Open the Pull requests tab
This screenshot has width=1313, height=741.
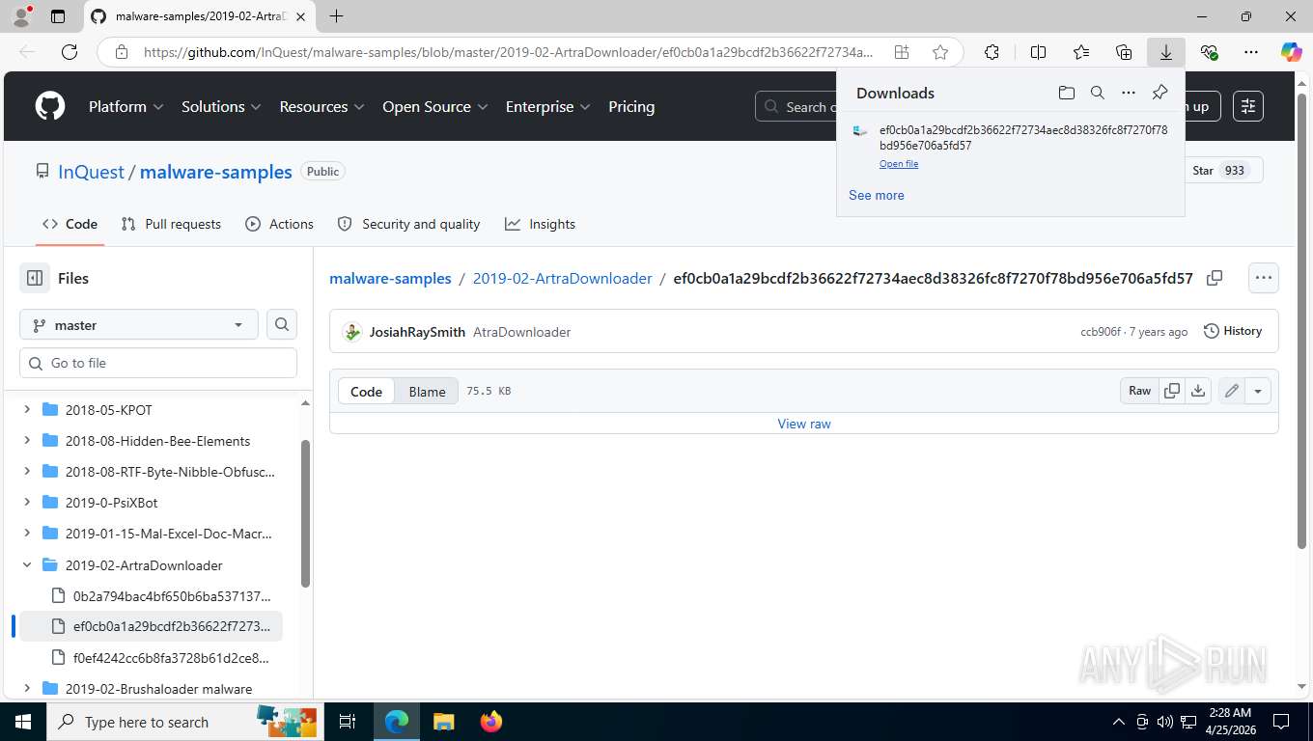coord(171,224)
